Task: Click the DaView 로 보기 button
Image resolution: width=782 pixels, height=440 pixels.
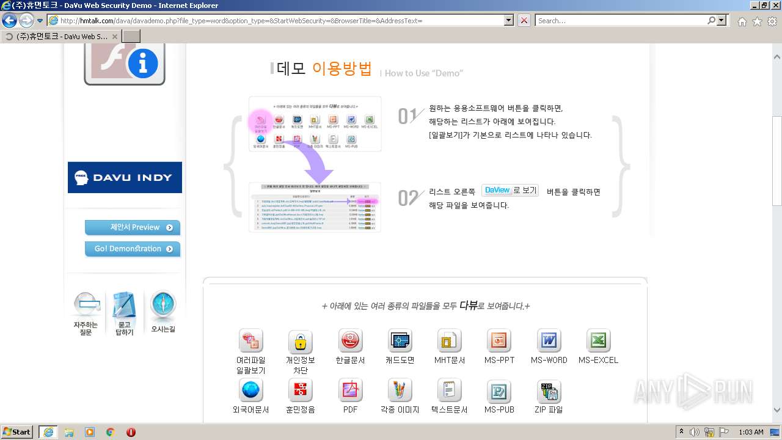Action: pos(510,190)
